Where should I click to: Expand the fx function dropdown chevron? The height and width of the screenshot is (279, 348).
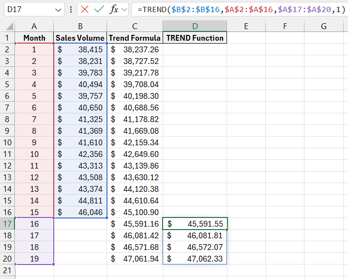124,10
